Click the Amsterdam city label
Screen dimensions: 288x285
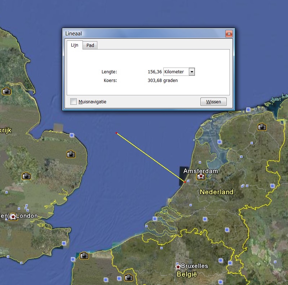(201, 171)
